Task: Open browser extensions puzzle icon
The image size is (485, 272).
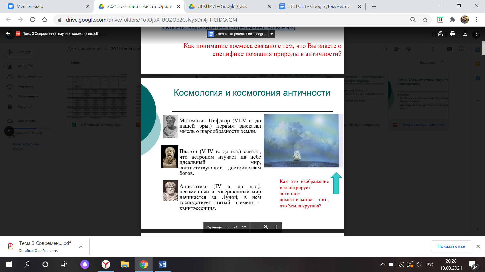Action: (x=452, y=20)
